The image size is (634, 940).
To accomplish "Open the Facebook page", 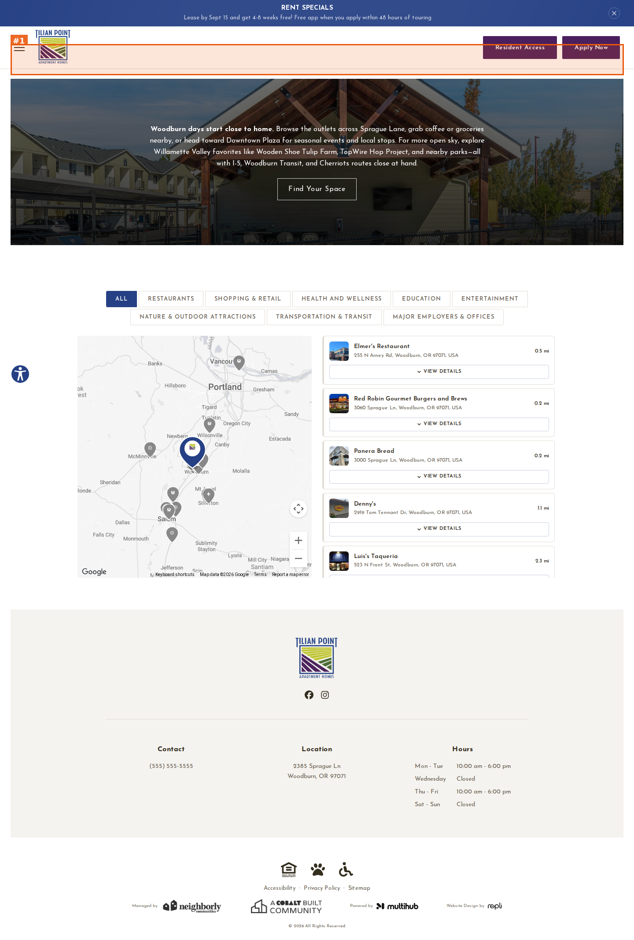I will [x=309, y=695].
